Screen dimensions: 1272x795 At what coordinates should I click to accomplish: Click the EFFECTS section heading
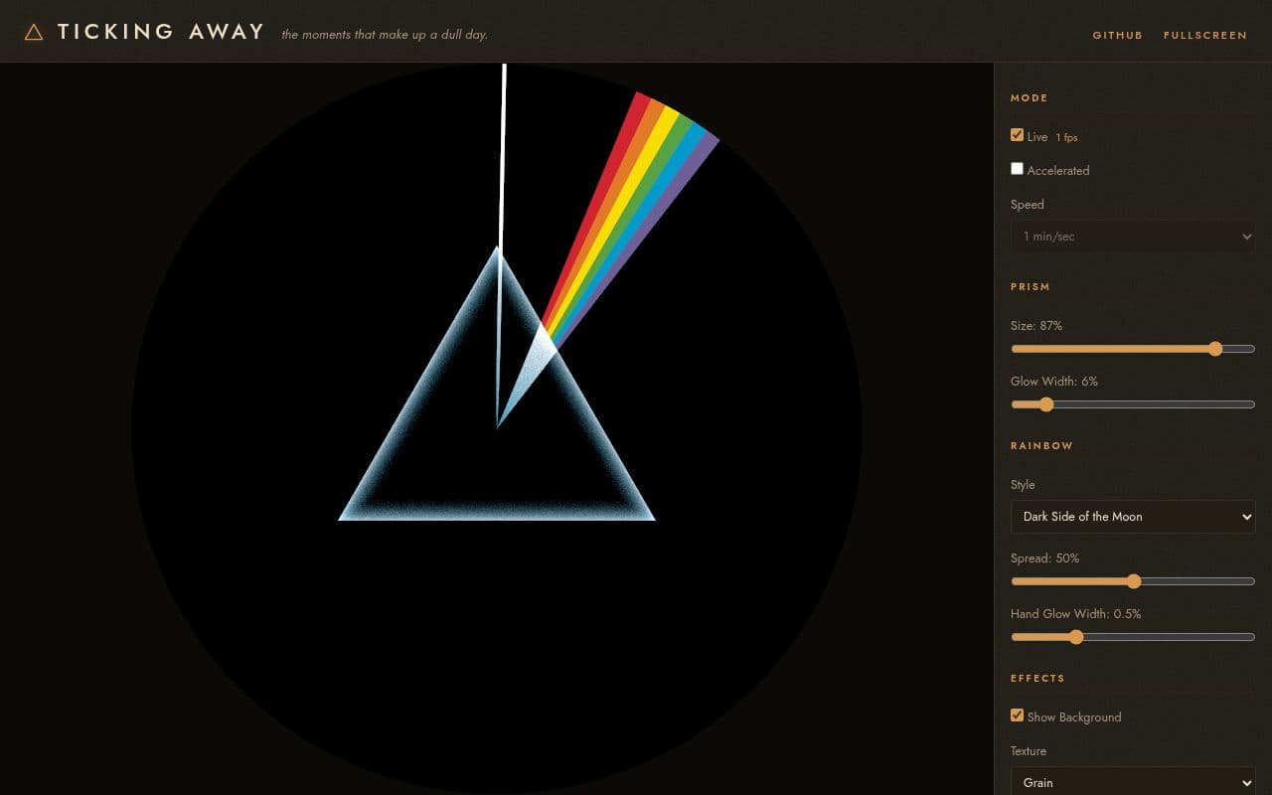coord(1037,679)
